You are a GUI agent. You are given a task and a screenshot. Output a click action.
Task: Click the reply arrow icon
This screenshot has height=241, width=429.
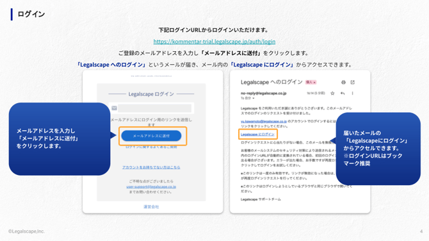(x=343, y=94)
